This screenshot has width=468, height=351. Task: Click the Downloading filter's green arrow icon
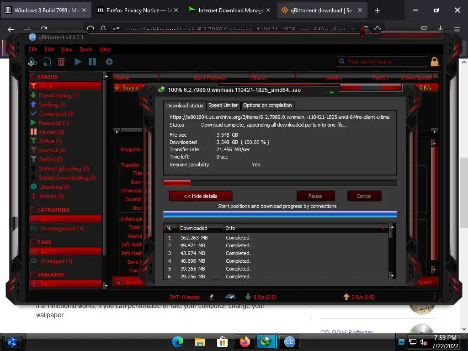click(33, 96)
